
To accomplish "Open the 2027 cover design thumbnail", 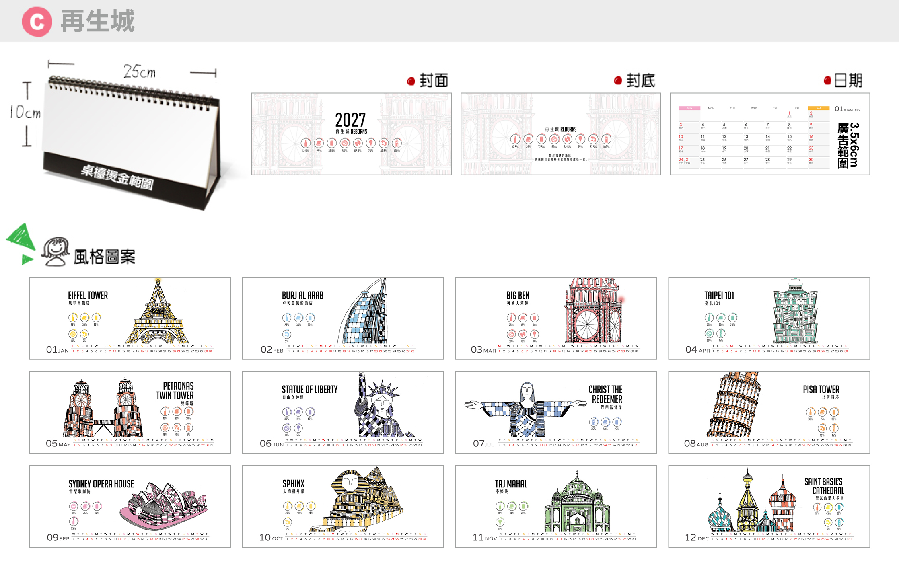I will 352,134.
